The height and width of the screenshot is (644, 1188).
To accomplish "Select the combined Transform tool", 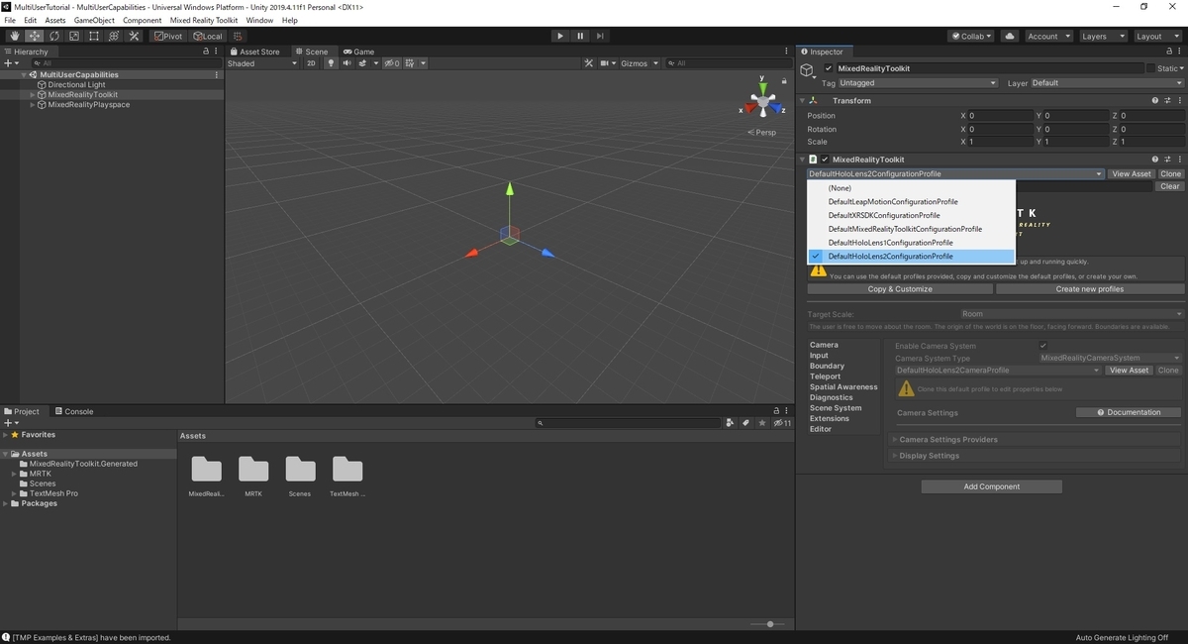I will click(114, 36).
